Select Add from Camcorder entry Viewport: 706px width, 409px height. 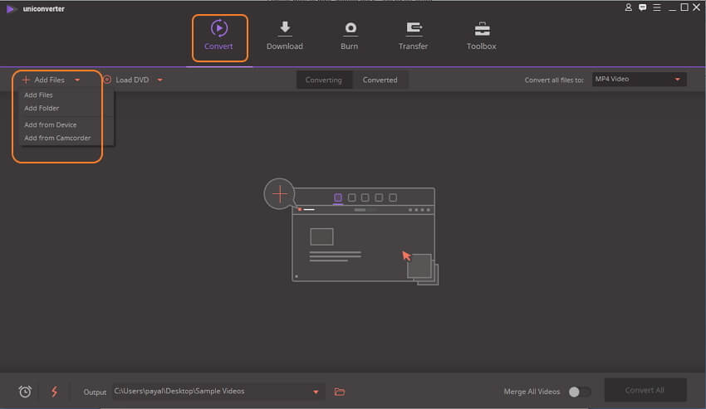coord(57,138)
